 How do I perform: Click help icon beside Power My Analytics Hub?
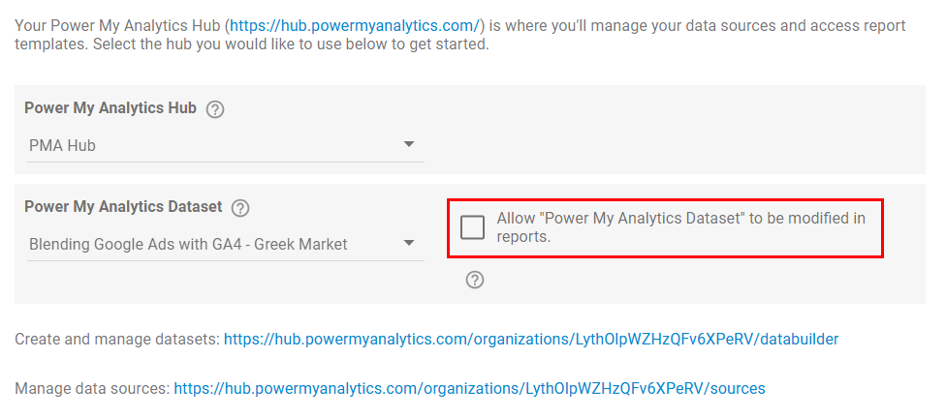215,109
